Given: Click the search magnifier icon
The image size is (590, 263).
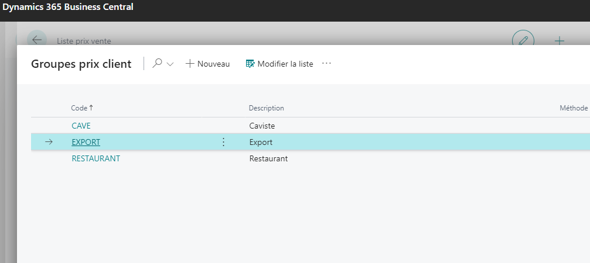Looking at the screenshot, I should 157,64.
